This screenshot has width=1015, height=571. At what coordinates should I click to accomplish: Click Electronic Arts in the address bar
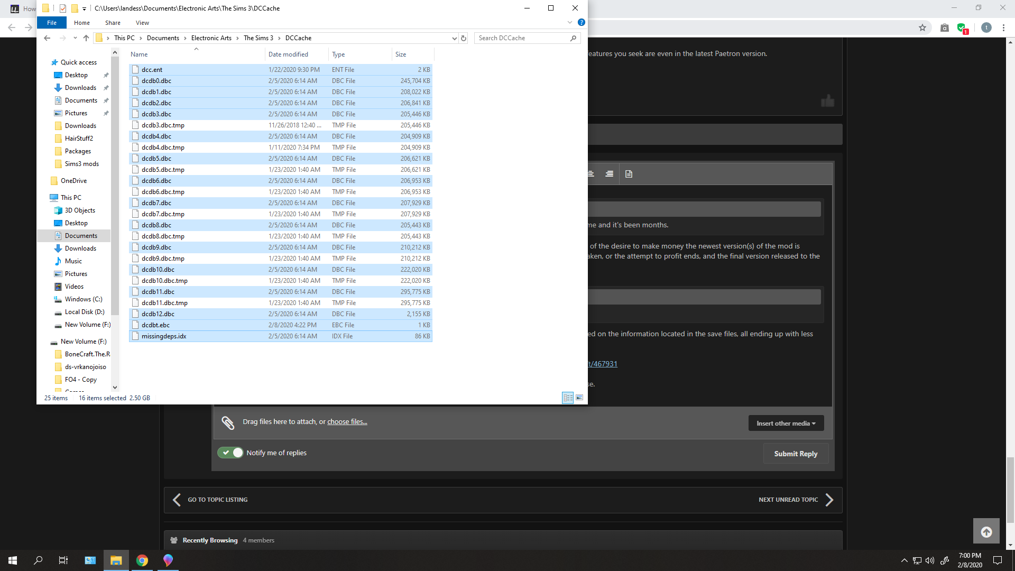pos(211,38)
